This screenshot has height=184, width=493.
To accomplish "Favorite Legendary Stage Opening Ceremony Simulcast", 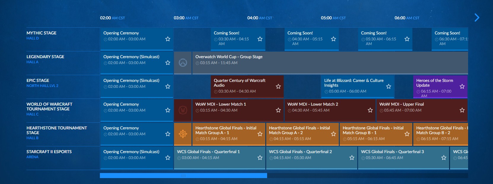I will pos(168,63).
